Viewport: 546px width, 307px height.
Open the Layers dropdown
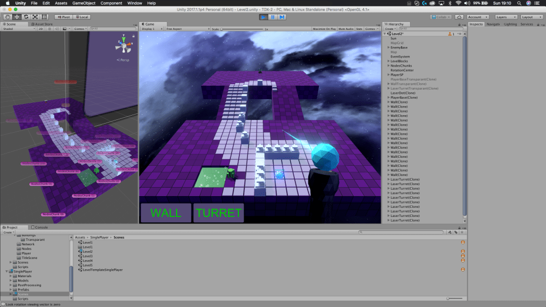[x=504, y=17]
